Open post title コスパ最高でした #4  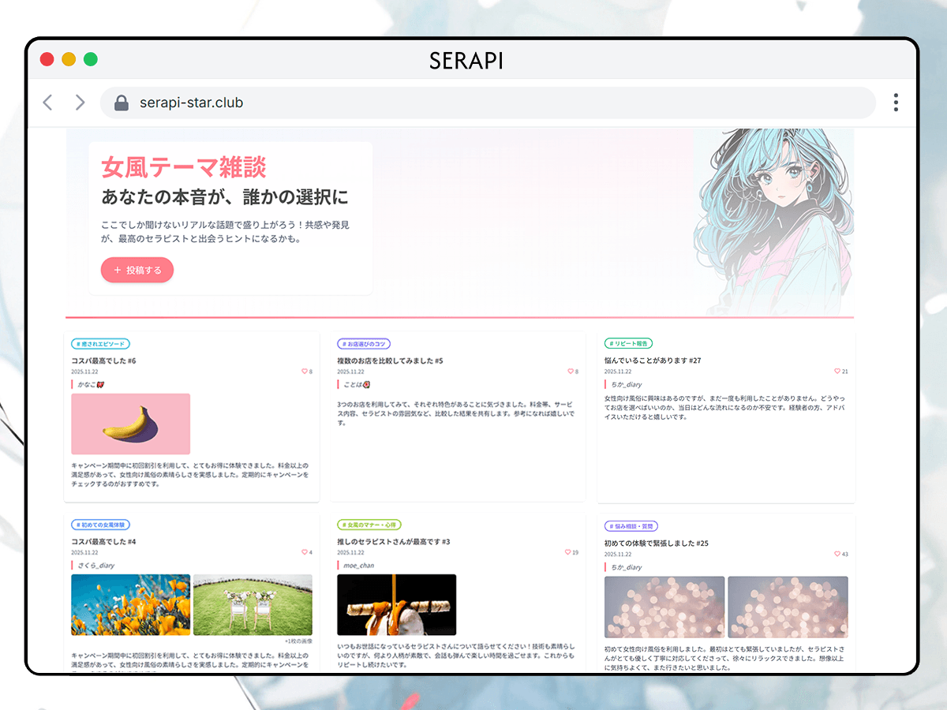pos(103,542)
